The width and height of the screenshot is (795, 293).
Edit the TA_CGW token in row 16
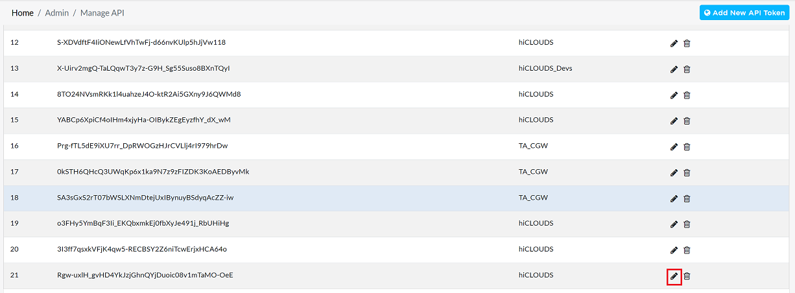click(674, 146)
